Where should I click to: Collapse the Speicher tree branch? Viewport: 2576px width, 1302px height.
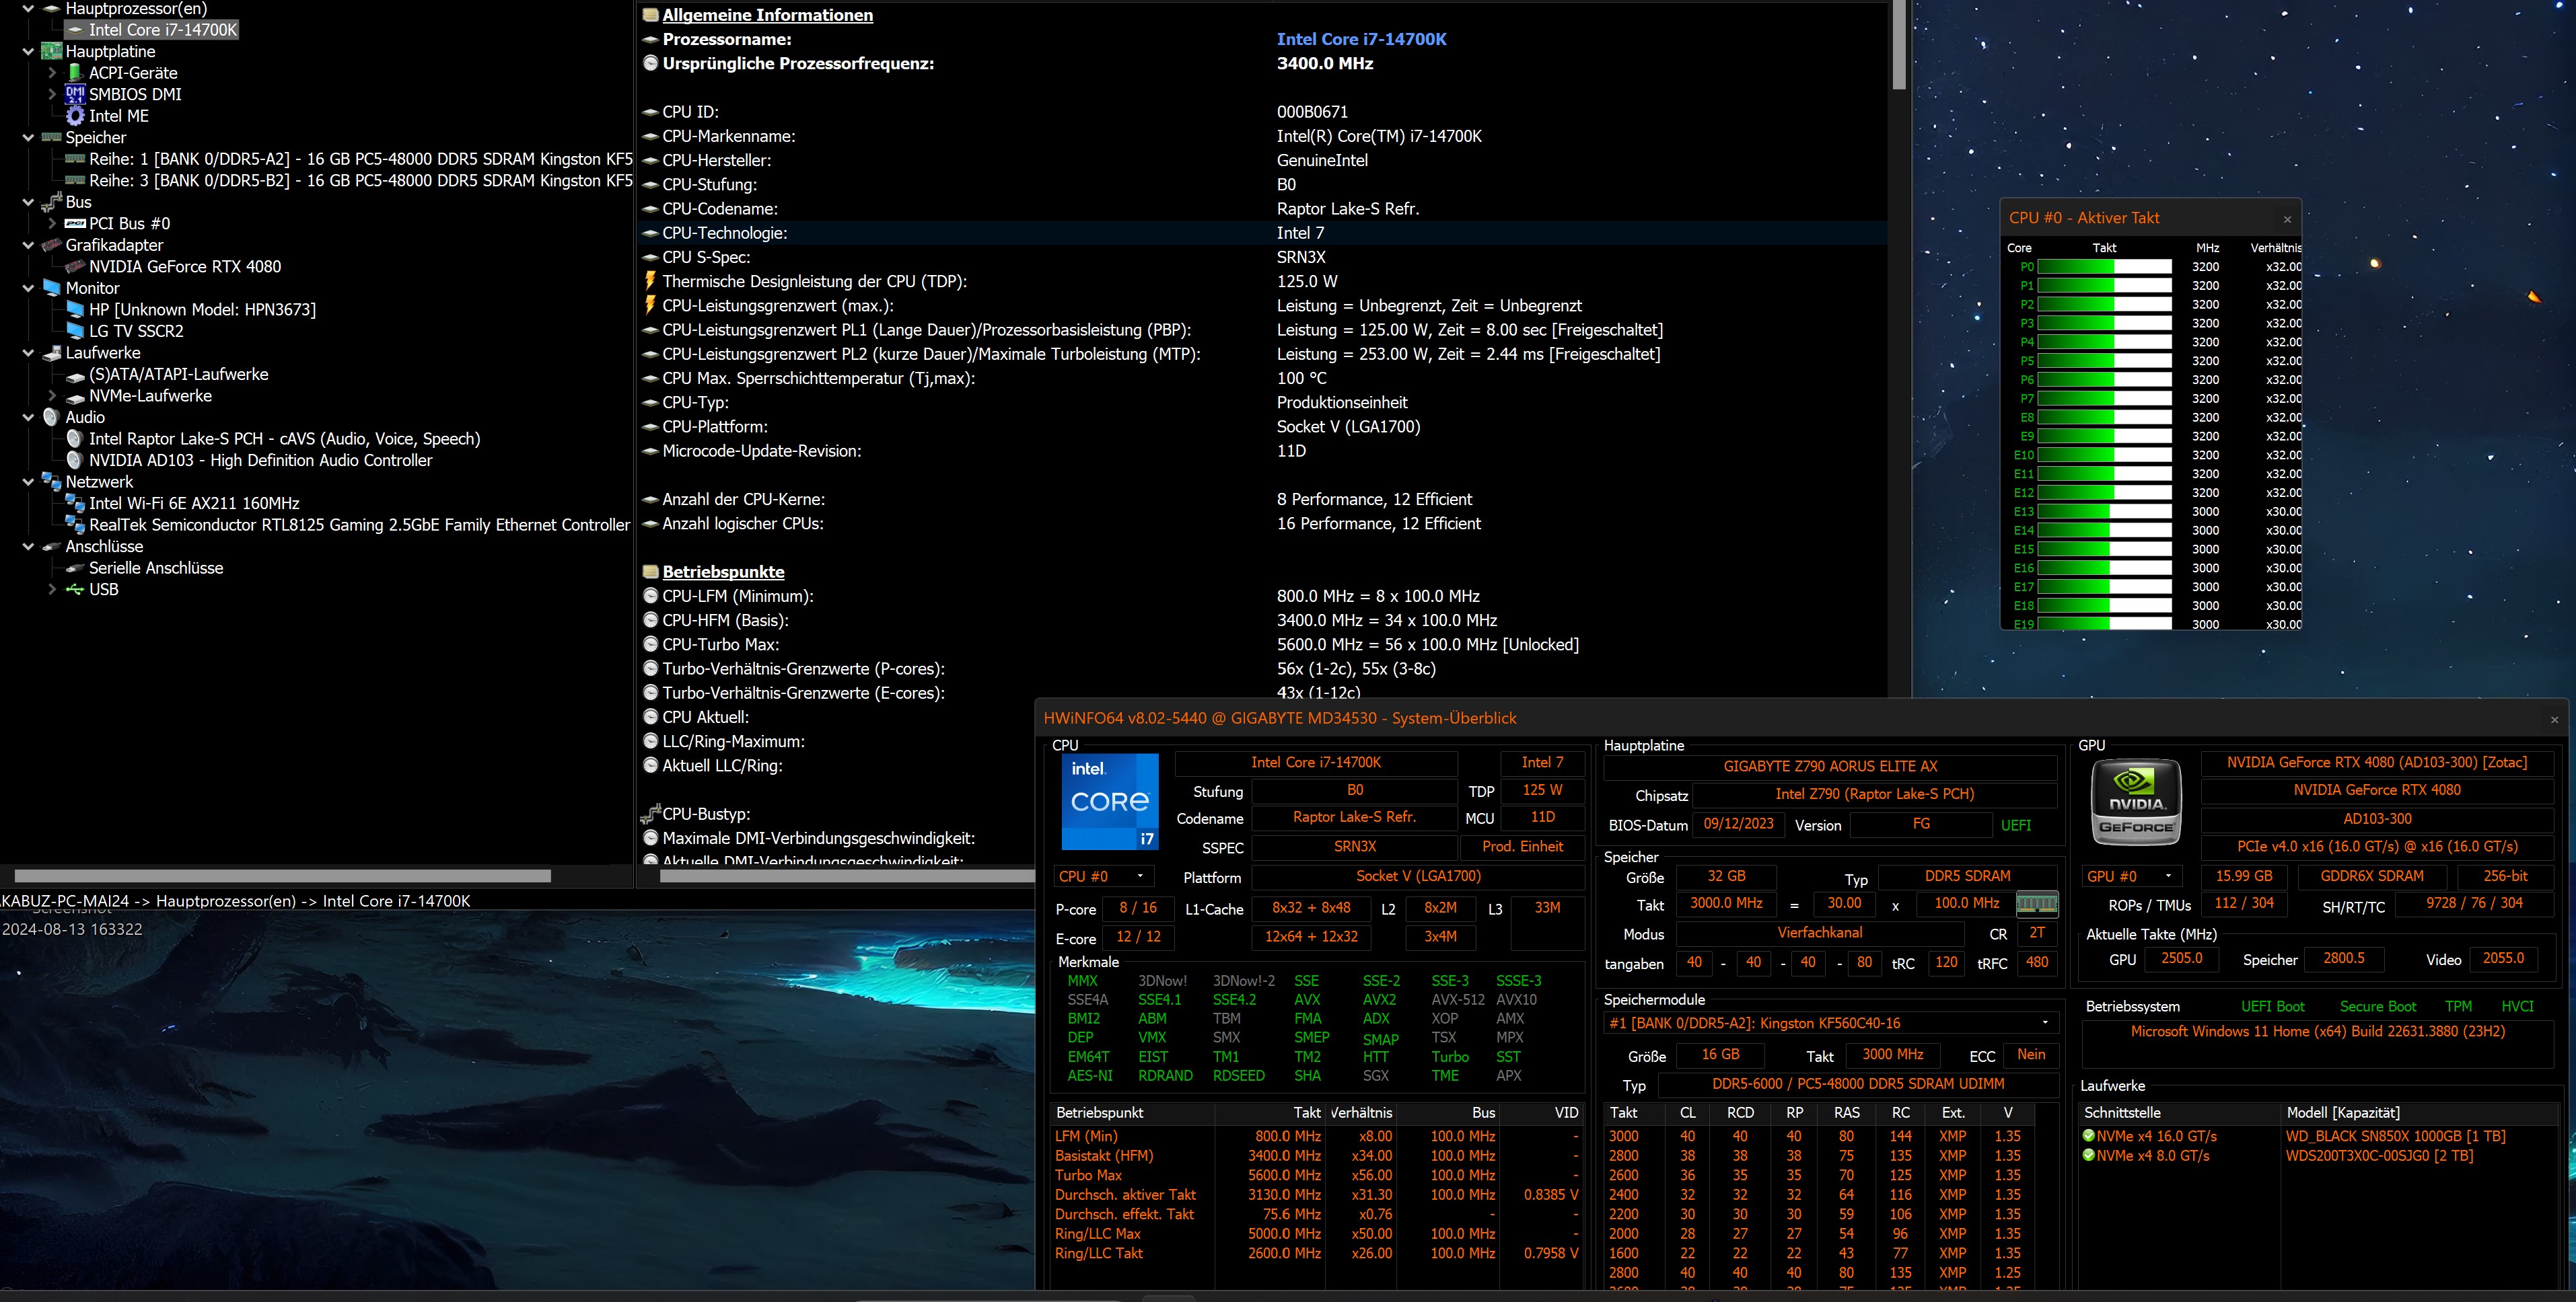click(28, 138)
